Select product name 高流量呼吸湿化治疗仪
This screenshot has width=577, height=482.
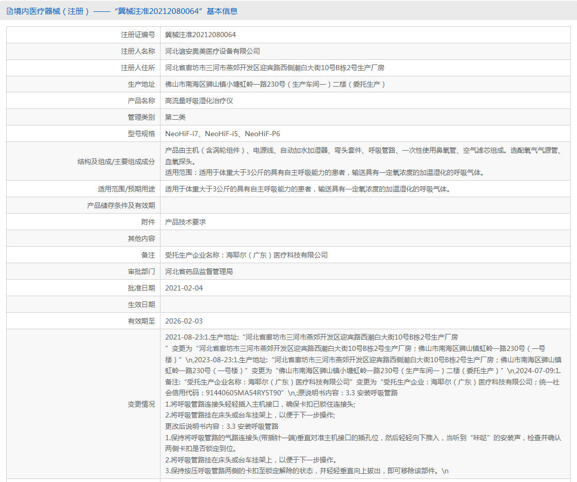pyautogui.click(x=199, y=101)
